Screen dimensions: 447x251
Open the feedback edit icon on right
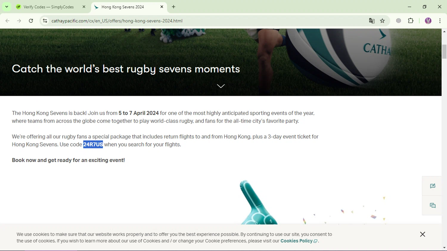coord(433,186)
